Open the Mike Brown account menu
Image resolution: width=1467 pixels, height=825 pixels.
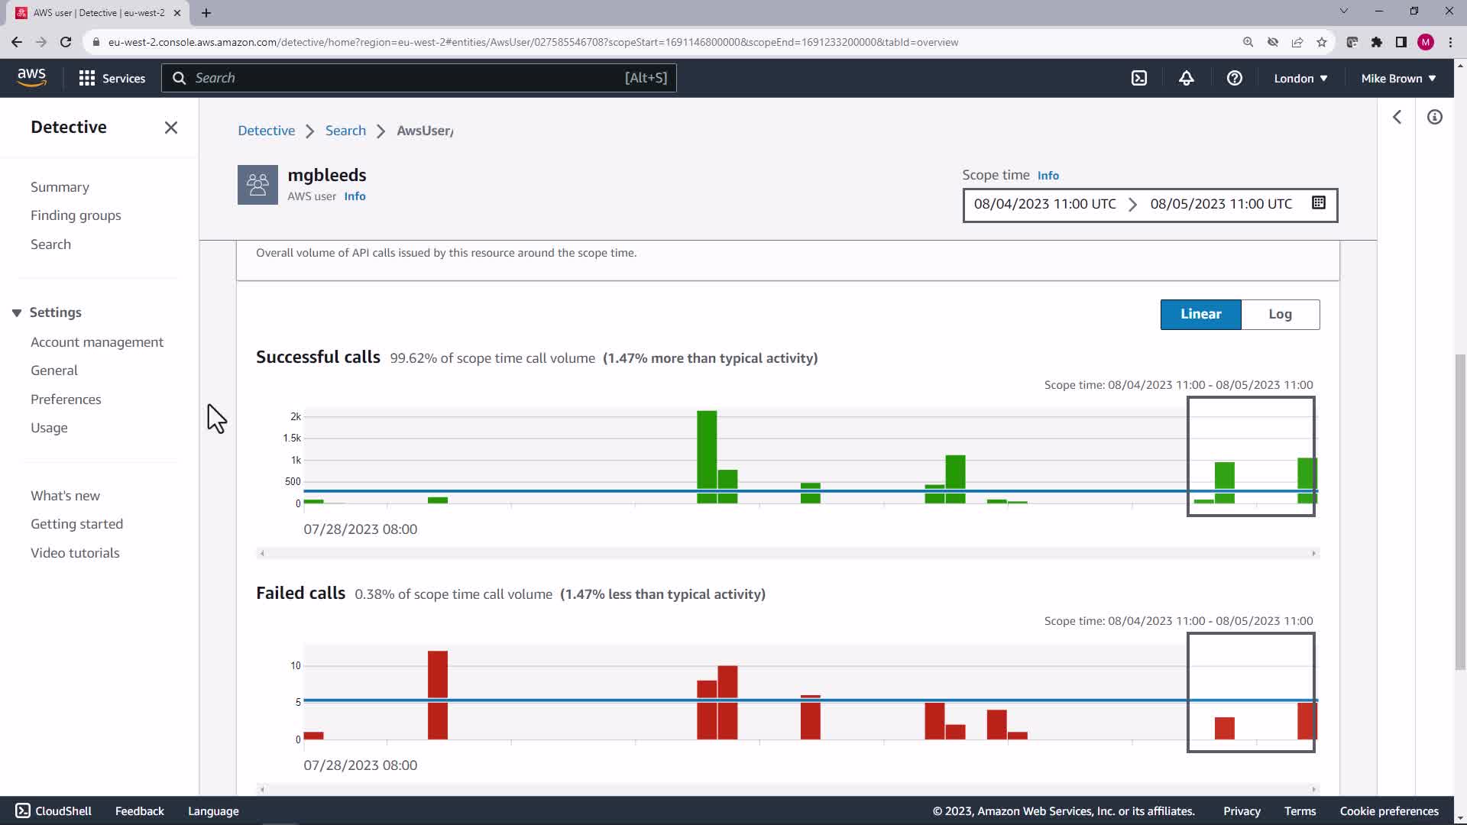pyautogui.click(x=1397, y=78)
